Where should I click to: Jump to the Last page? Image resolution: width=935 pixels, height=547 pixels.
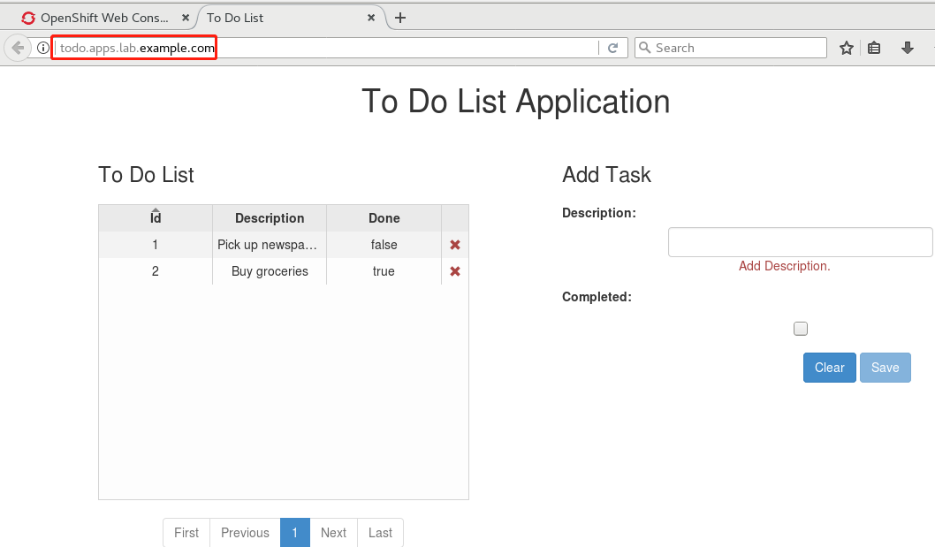tap(380, 533)
